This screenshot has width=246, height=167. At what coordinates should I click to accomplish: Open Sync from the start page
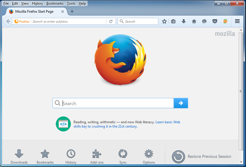123,157
